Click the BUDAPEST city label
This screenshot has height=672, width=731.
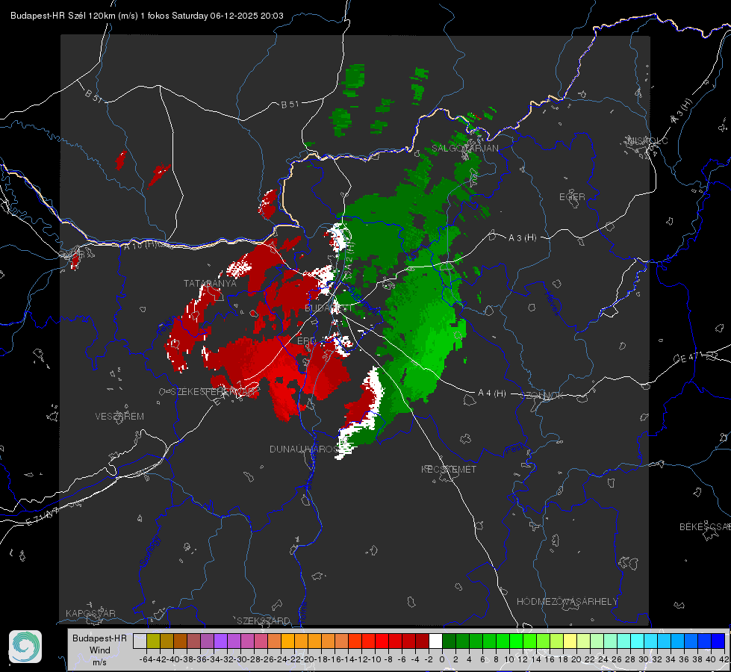[329, 308]
